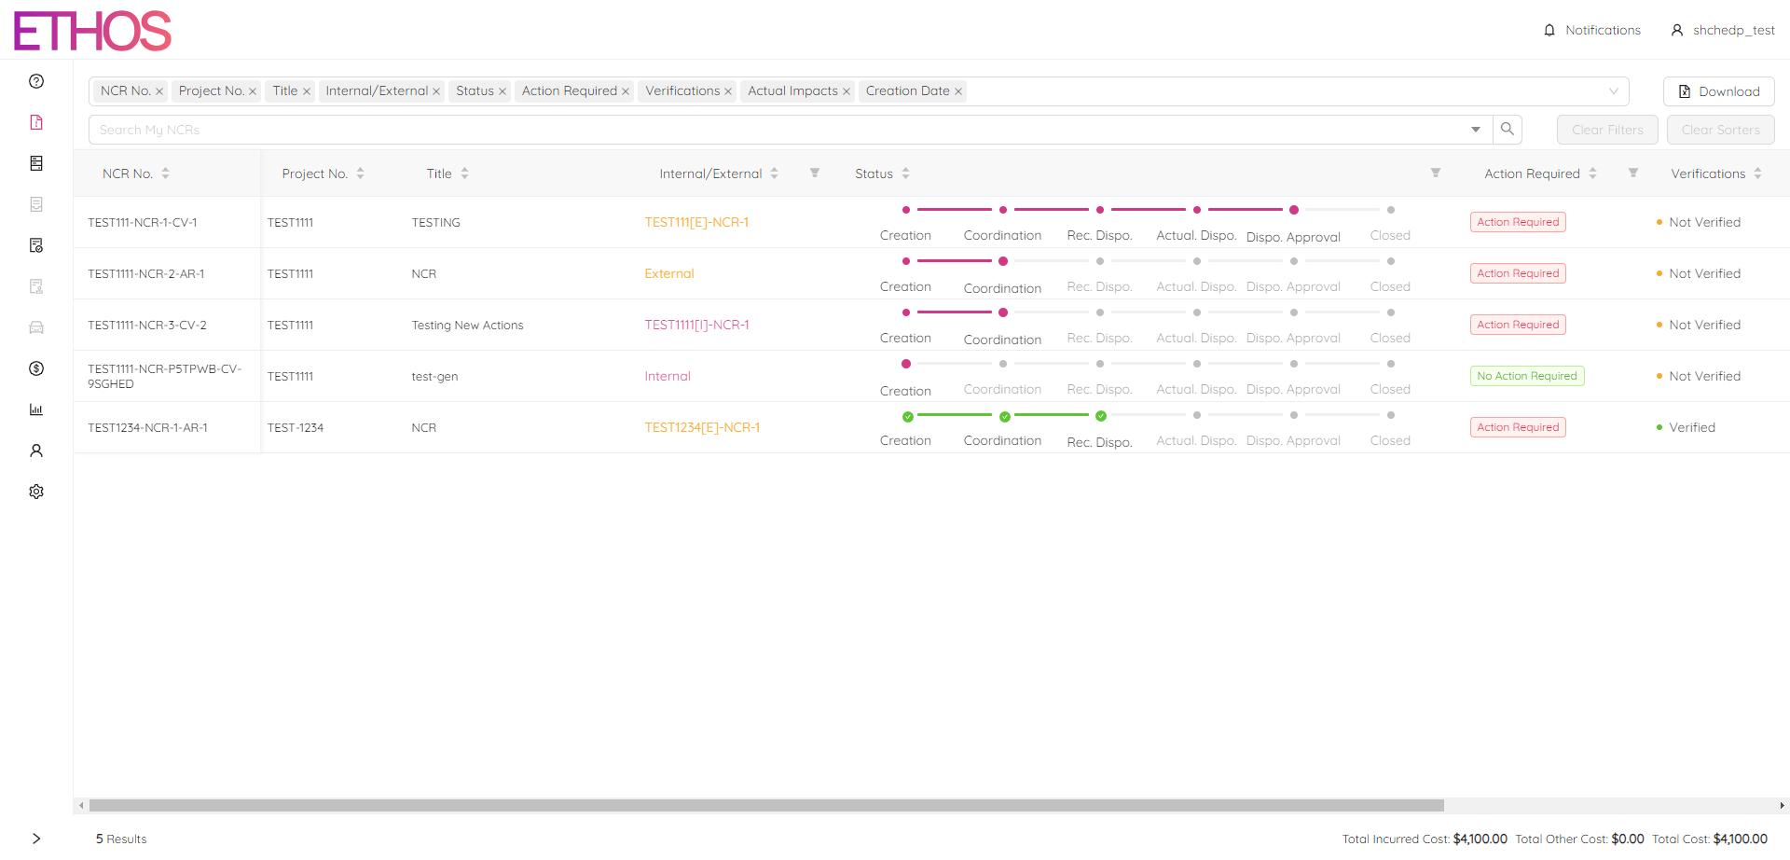Click the filter icon for Action Required column
Image resolution: width=1790 pixels, height=860 pixels.
coord(1633,173)
